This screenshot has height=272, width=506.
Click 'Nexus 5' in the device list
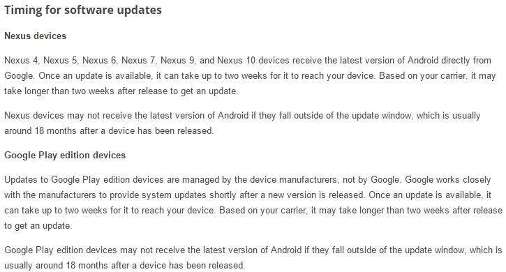coord(60,61)
